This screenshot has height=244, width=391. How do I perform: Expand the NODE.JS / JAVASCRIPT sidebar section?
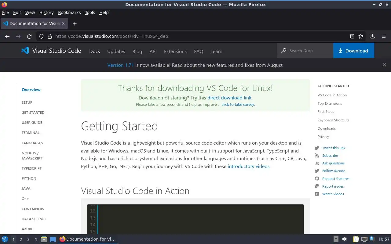32,156
